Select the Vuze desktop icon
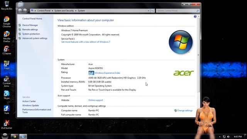247x139 pixels. click(x=7, y=110)
